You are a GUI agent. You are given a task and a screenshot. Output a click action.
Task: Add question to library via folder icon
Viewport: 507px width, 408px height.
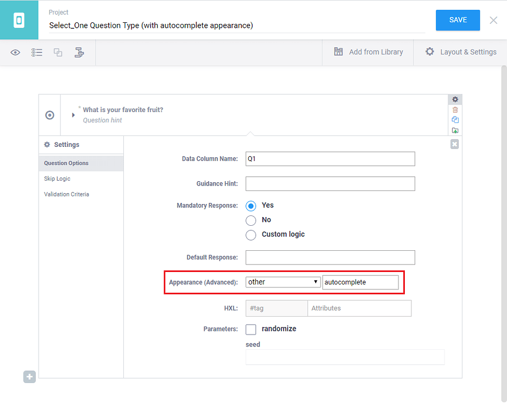click(x=455, y=130)
